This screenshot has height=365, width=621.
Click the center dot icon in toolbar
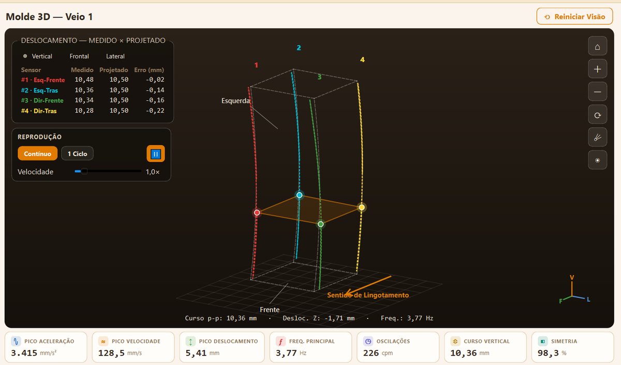[597, 160]
